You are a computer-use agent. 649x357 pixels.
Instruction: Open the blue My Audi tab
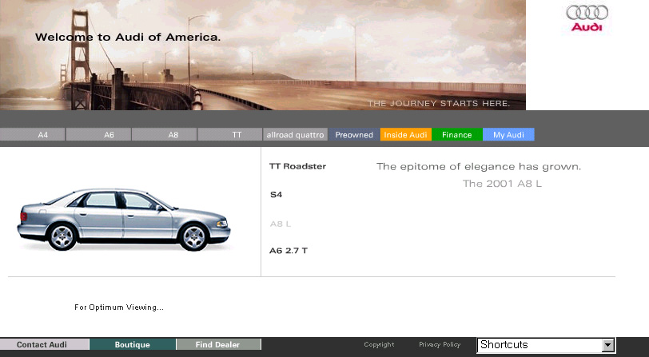click(508, 134)
